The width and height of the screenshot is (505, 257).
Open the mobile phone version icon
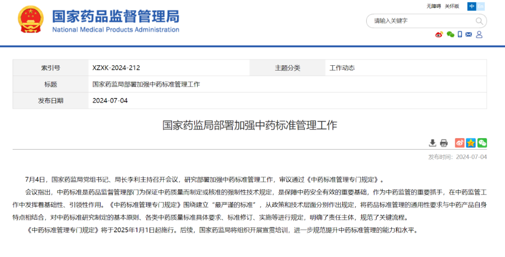(x=460, y=35)
